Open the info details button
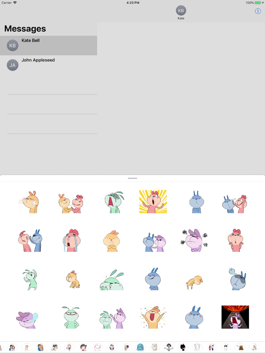This screenshot has width=265, height=353. [x=258, y=11]
